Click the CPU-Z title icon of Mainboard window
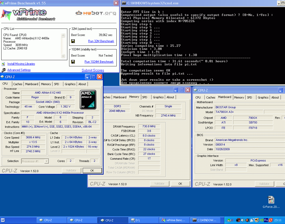This screenshot has height=224, width=285. (195, 90)
